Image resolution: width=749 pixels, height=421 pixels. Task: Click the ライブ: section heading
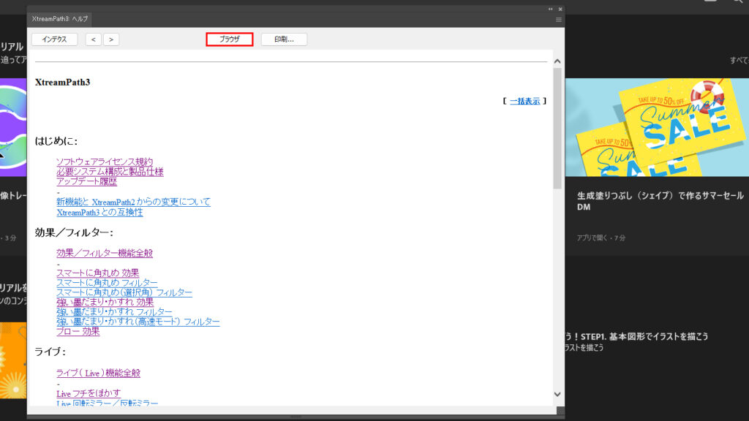[50, 352]
